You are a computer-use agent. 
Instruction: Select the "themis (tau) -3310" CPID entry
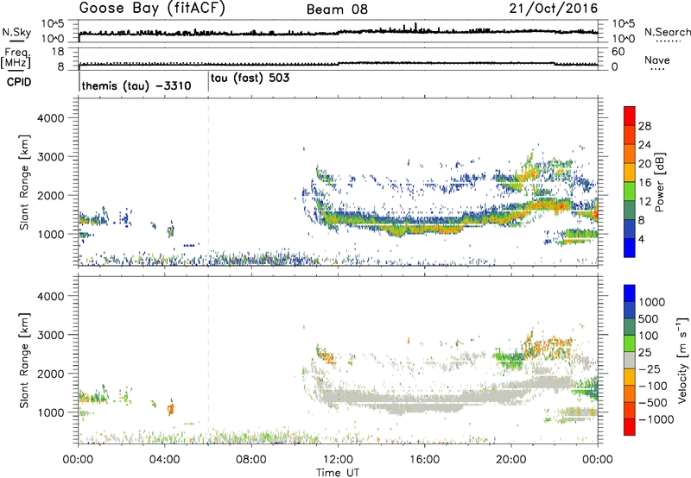tap(136, 85)
